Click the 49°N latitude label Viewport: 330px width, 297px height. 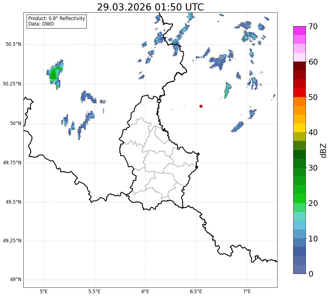[16, 280]
